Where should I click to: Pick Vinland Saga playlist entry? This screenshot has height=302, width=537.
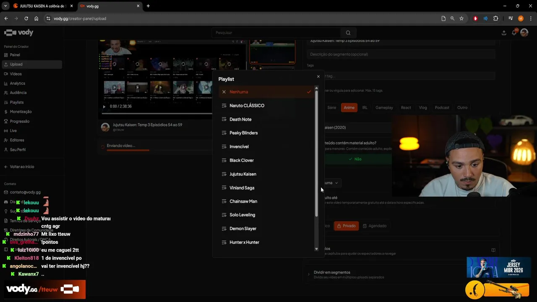pos(266,188)
